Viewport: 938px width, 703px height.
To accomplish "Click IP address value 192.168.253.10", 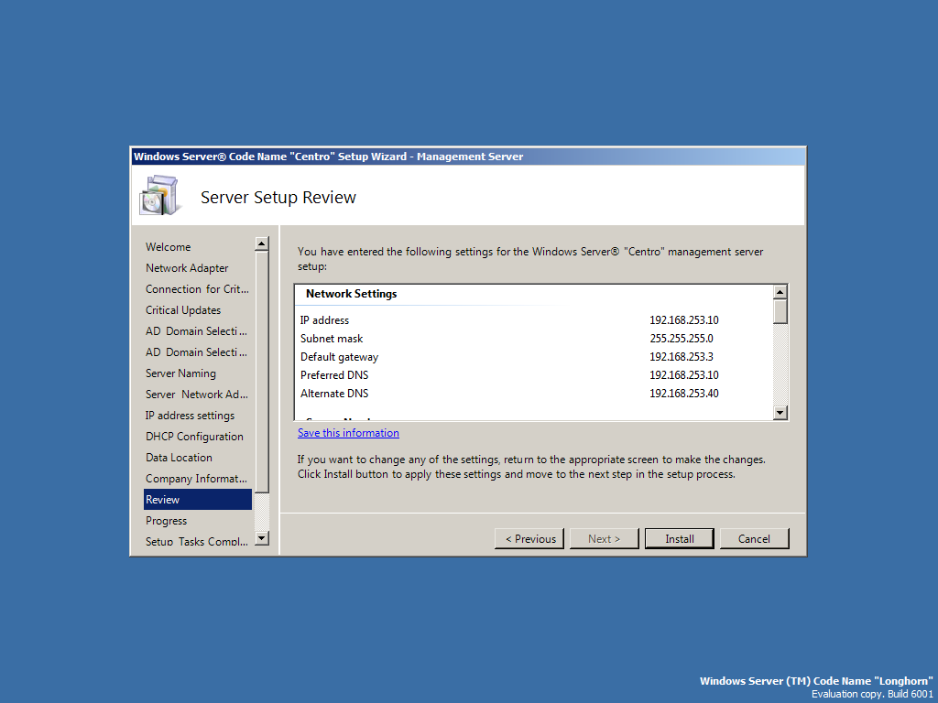I will click(683, 319).
